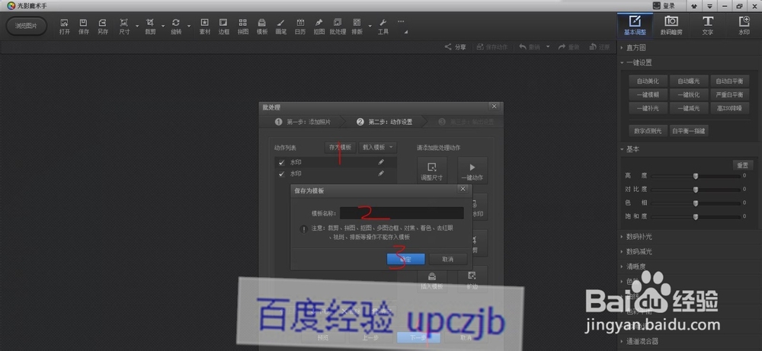Select 第二步：动作设置 step
Screen dimensions: 762x351
click(384, 122)
